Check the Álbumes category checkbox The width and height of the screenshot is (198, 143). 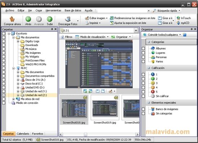[x=143, y=48]
